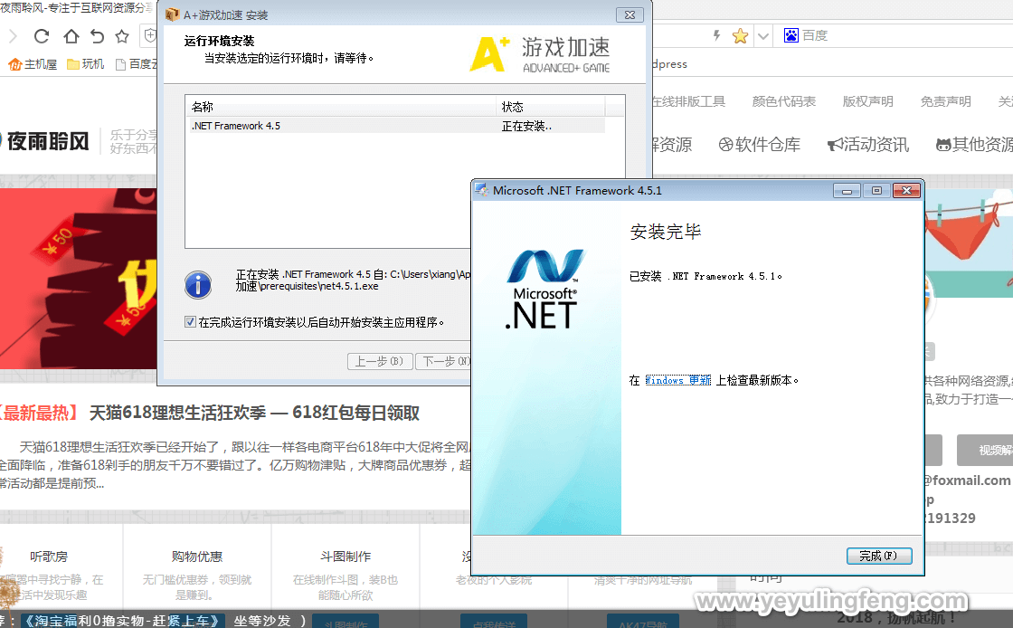This screenshot has height=628, width=1013.
Task: Open 版权声明 in the top navigation
Action: 867,101
